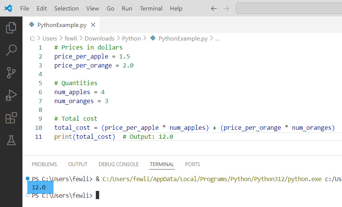
Task: Open the Explorer view in activity bar
Action: coord(11,27)
